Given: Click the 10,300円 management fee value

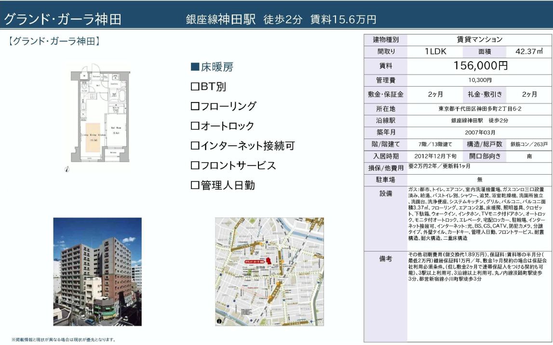Looking at the screenshot, I should [480, 80].
